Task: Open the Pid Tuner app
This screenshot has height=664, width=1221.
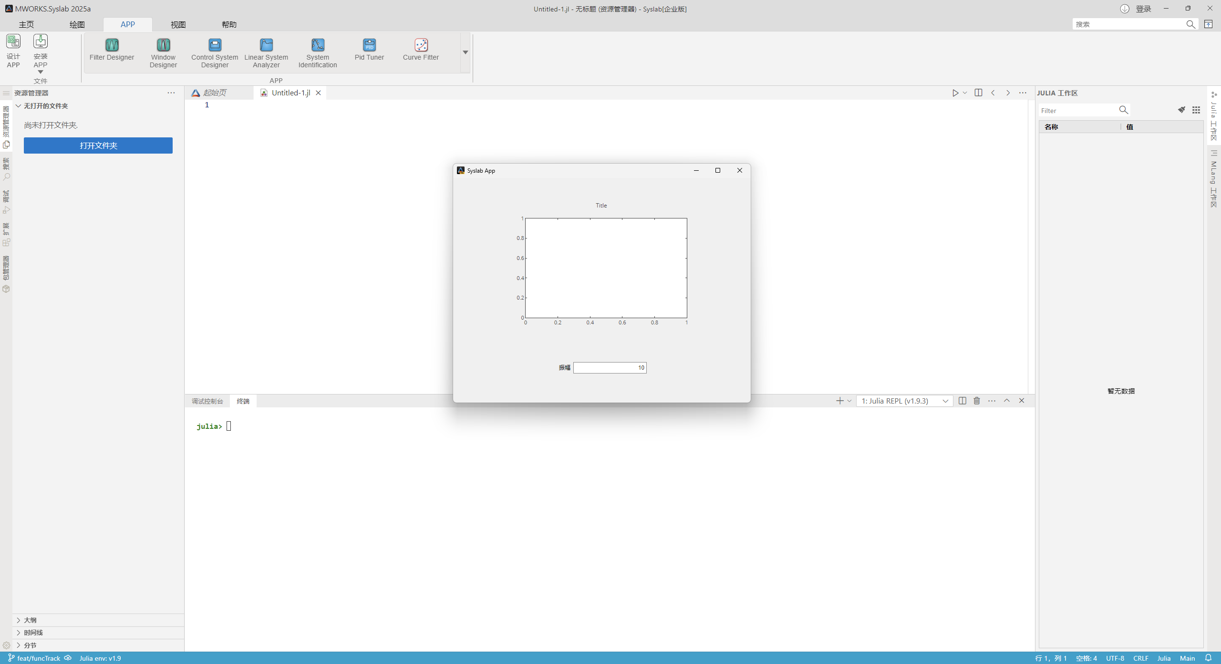Action: [x=369, y=50]
